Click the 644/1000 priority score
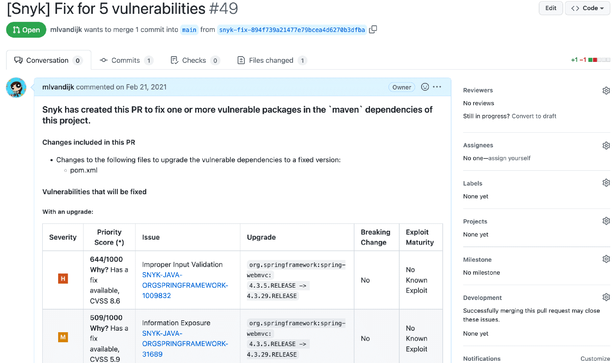The image size is (616, 363). point(106,260)
